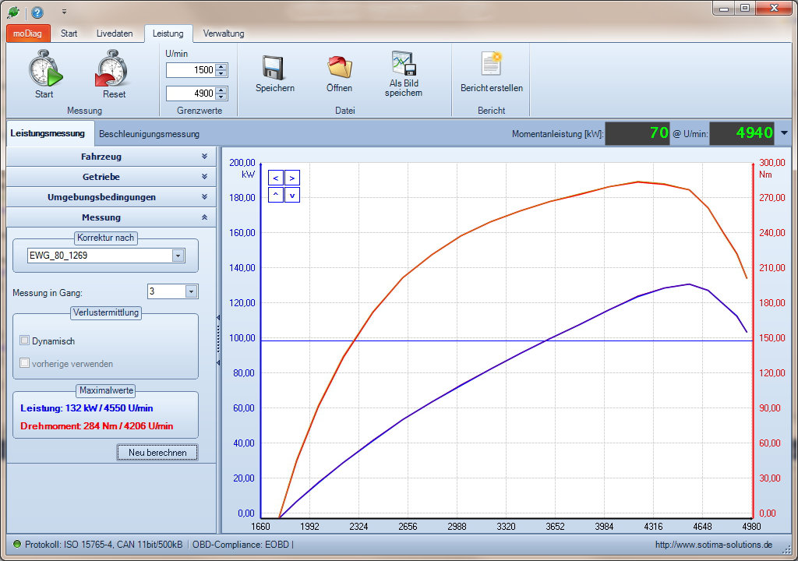This screenshot has height=561, width=798.
Task: Click the Reset stopwatch icon
Action: (x=112, y=69)
